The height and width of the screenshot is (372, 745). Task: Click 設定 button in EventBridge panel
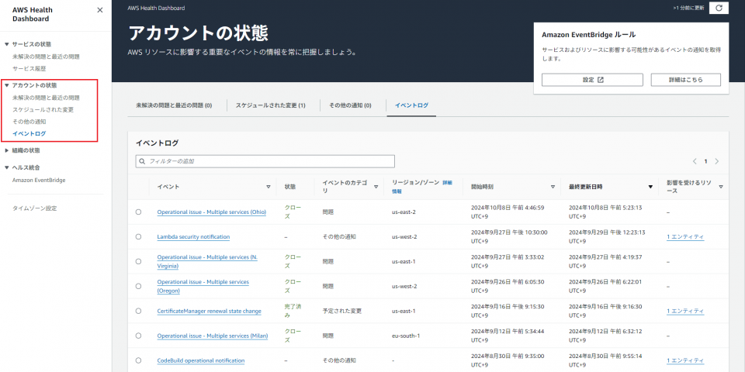click(592, 80)
